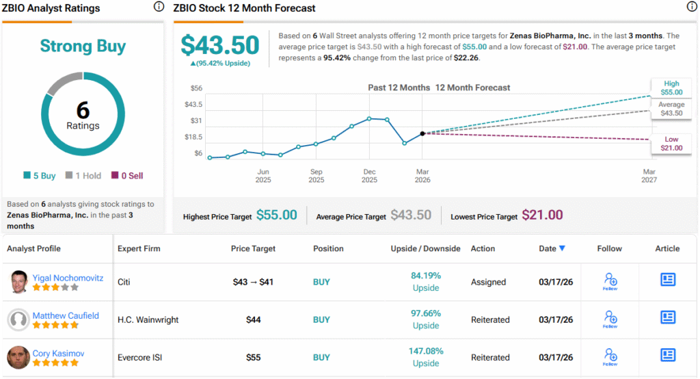Viewport: 700px width, 379px height.
Task: Click info icon beside ZBIO Analyst Ratings
Action: [x=159, y=8]
